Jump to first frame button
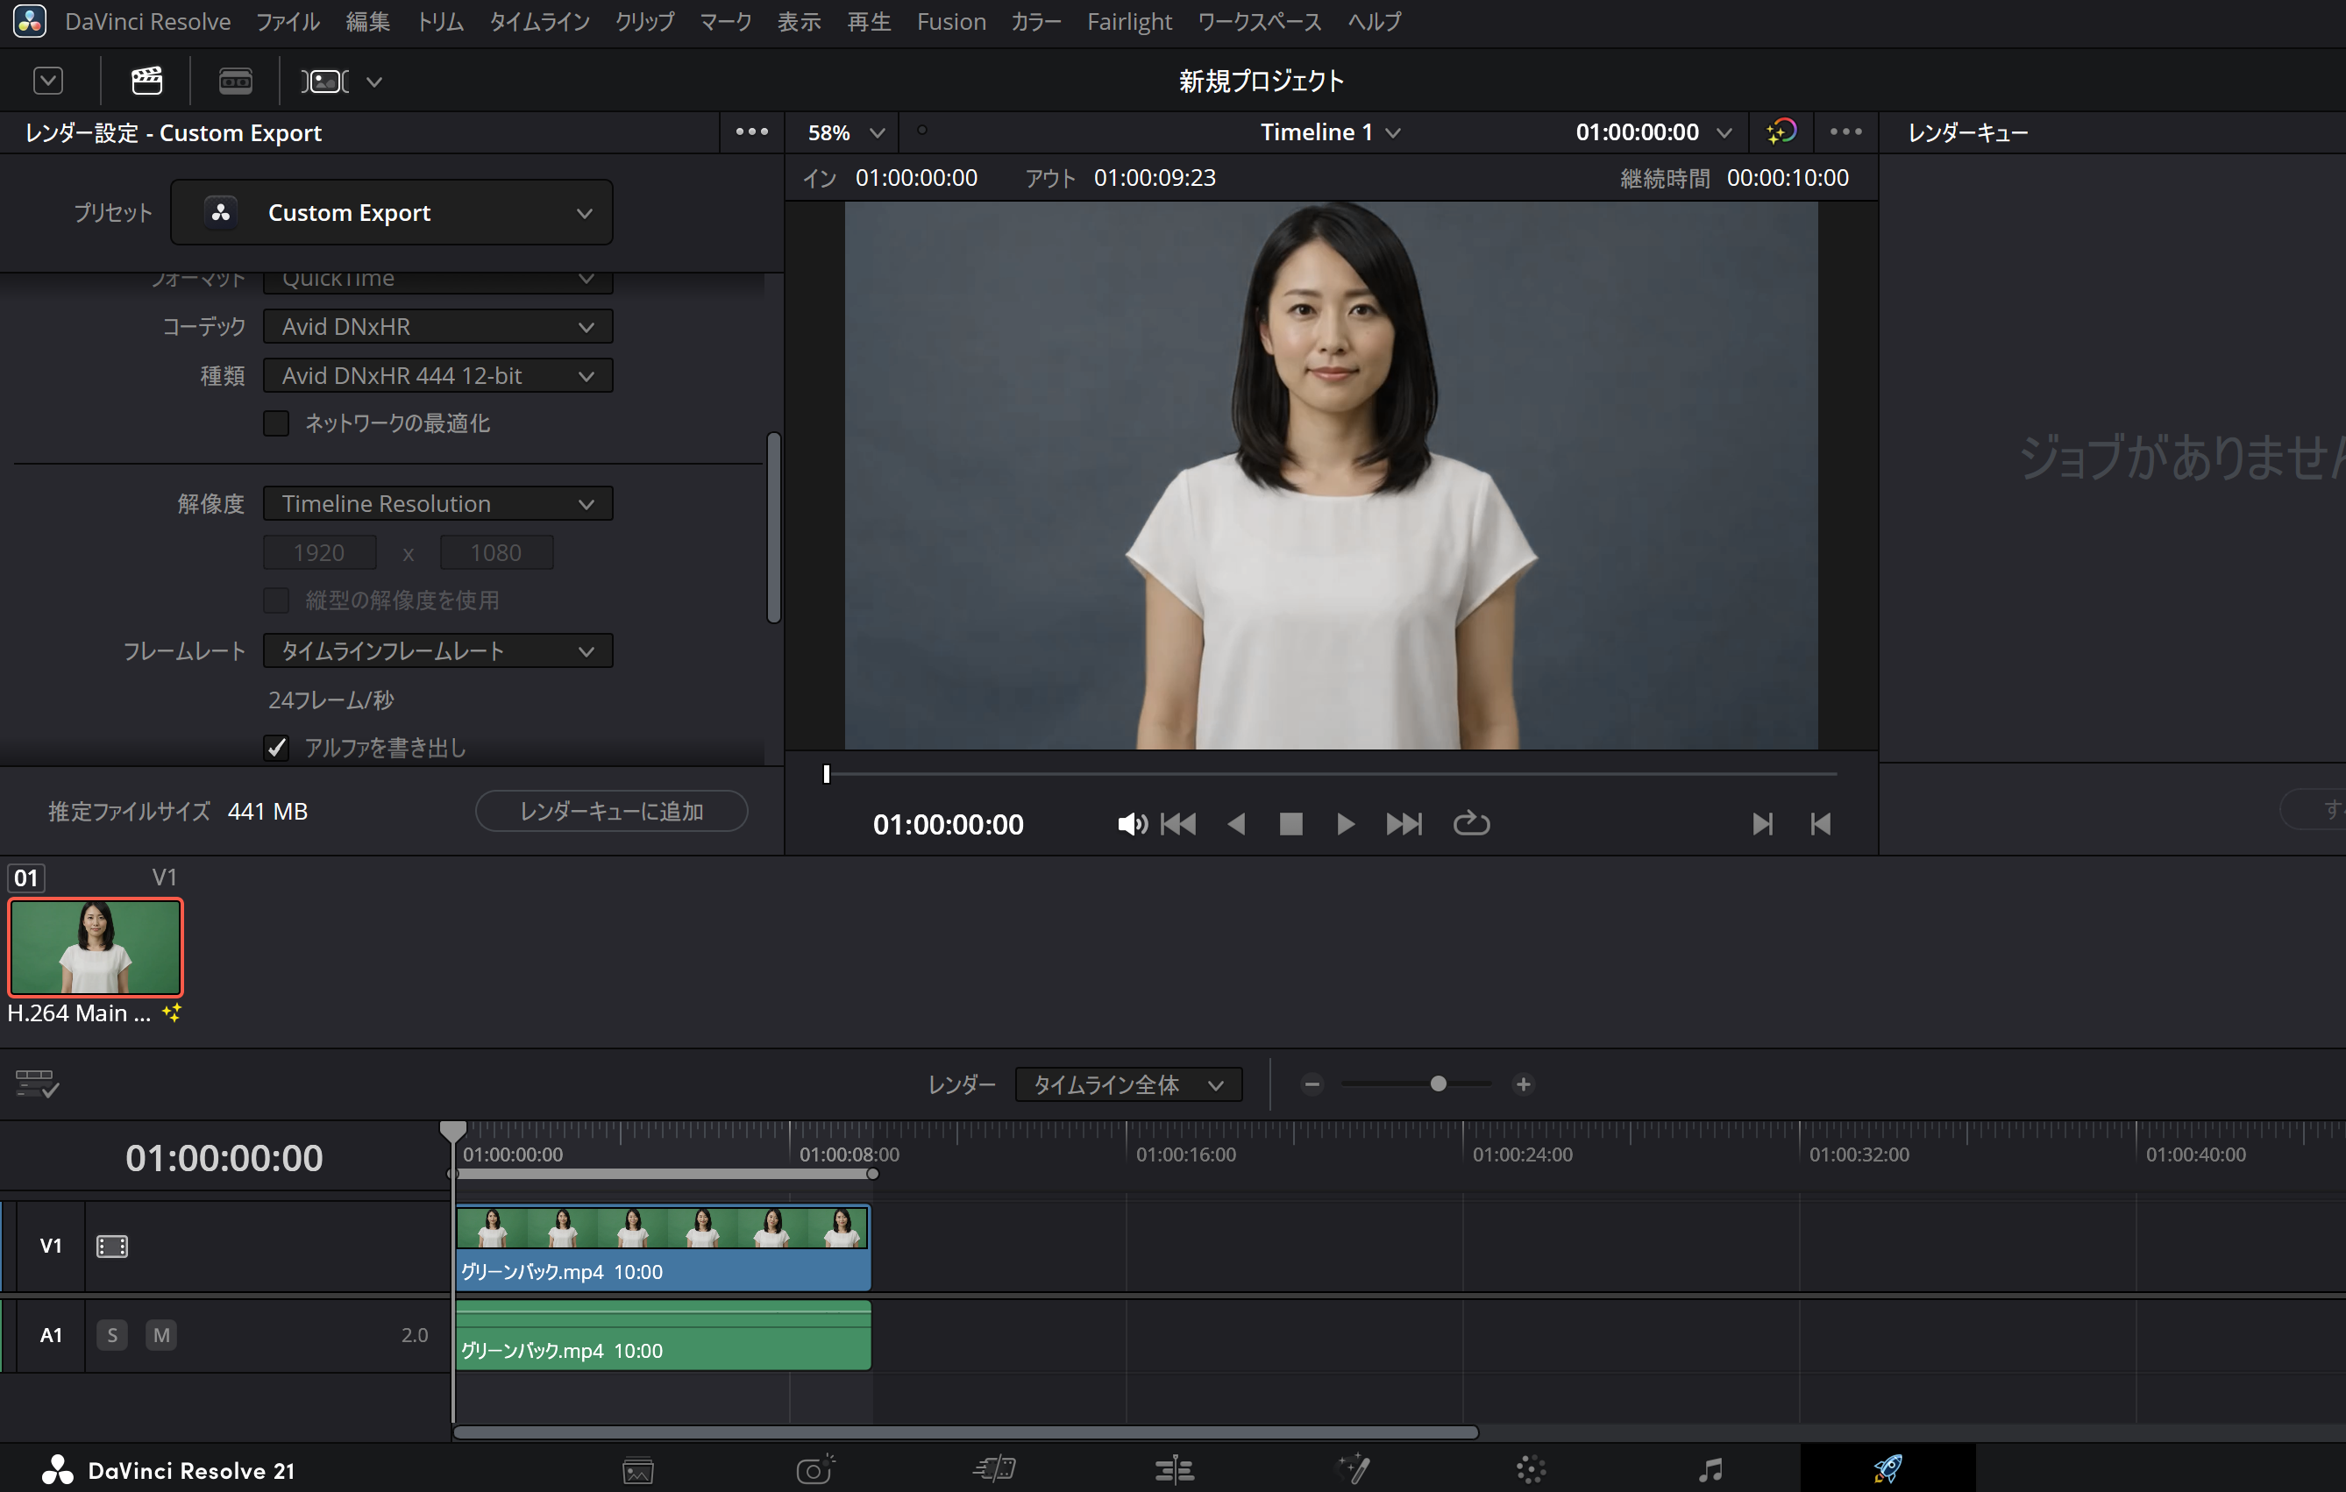This screenshot has width=2346, height=1492. point(1178,824)
